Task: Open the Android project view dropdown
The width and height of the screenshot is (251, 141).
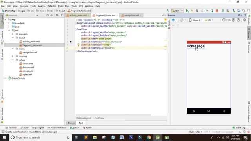Action: [22, 15]
